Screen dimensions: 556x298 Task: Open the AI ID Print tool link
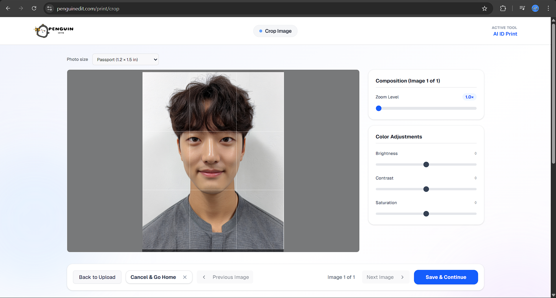(505, 34)
